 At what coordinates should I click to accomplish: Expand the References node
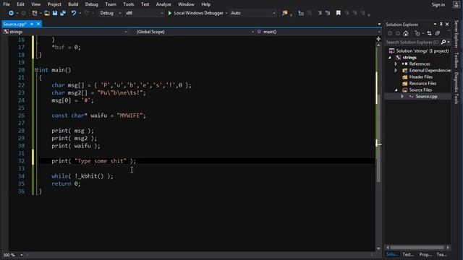[396, 64]
